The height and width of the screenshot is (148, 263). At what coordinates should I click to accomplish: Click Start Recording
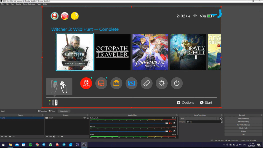coord(243,122)
